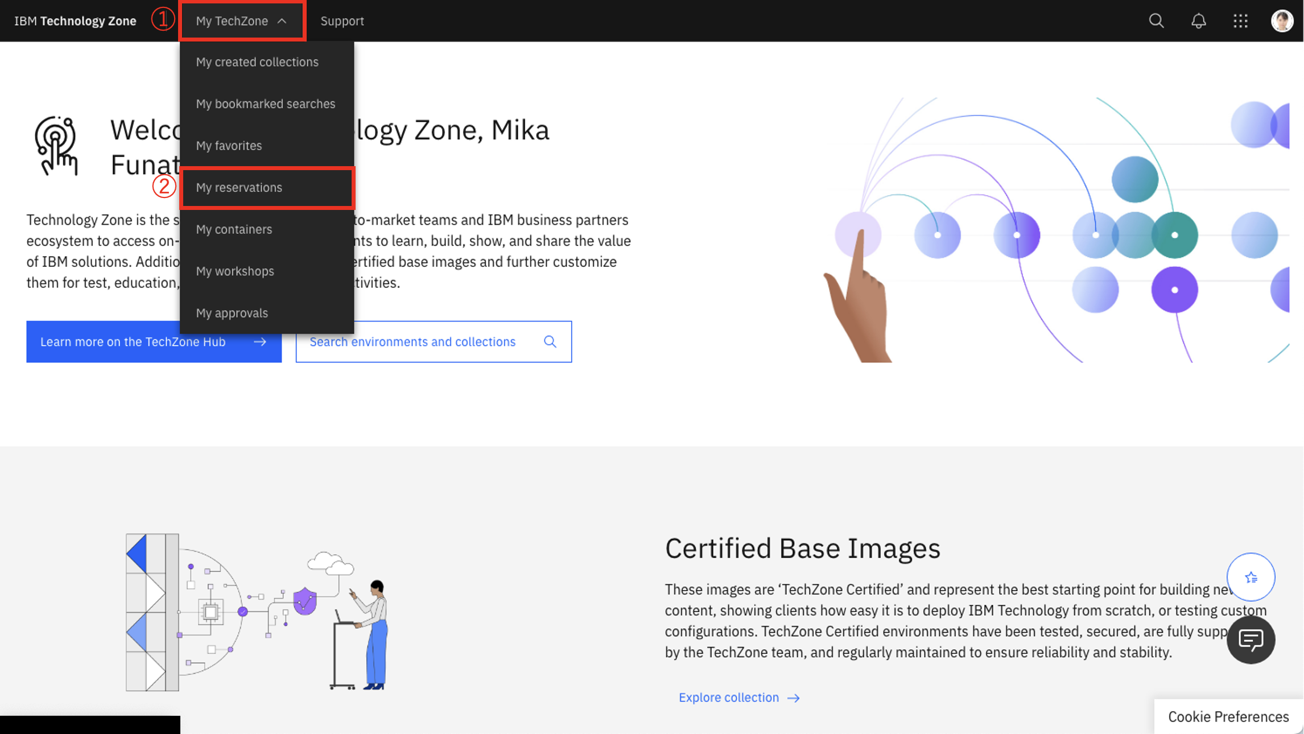
Task: Click magnifier icon in environments search box
Action: pos(550,341)
